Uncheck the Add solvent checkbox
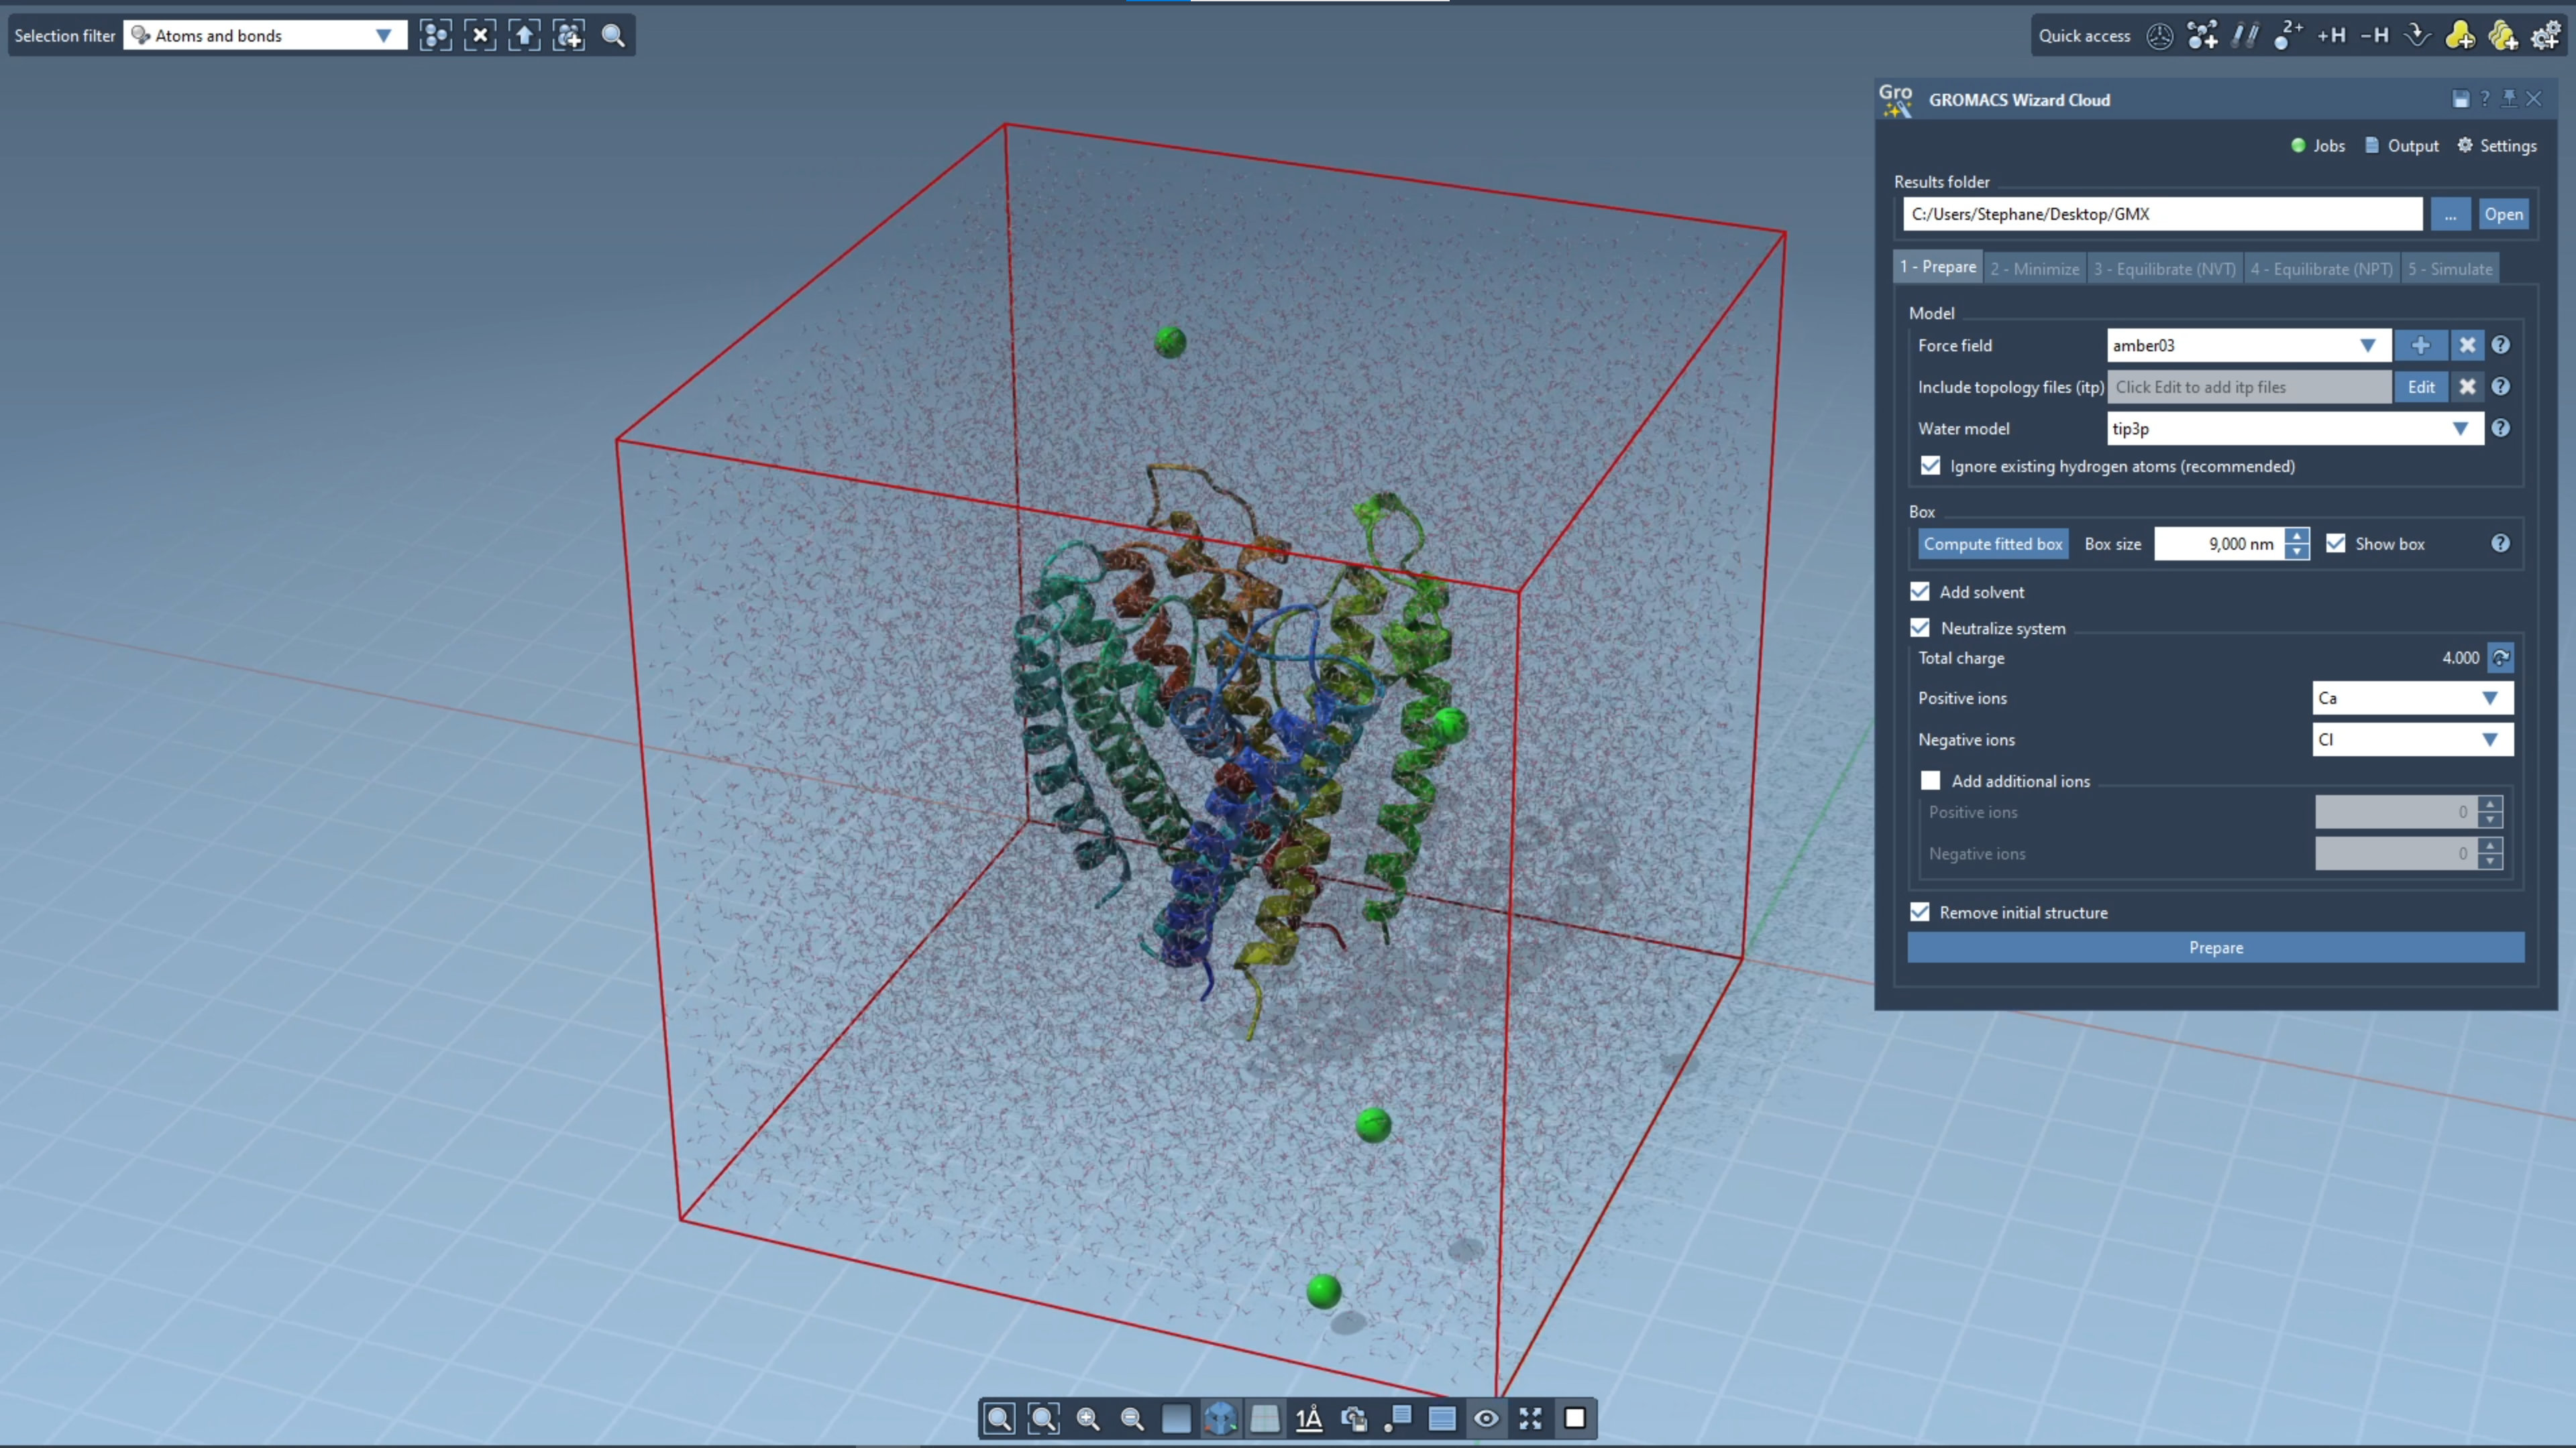This screenshot has height=1448, width=2576. (1920, 591)
